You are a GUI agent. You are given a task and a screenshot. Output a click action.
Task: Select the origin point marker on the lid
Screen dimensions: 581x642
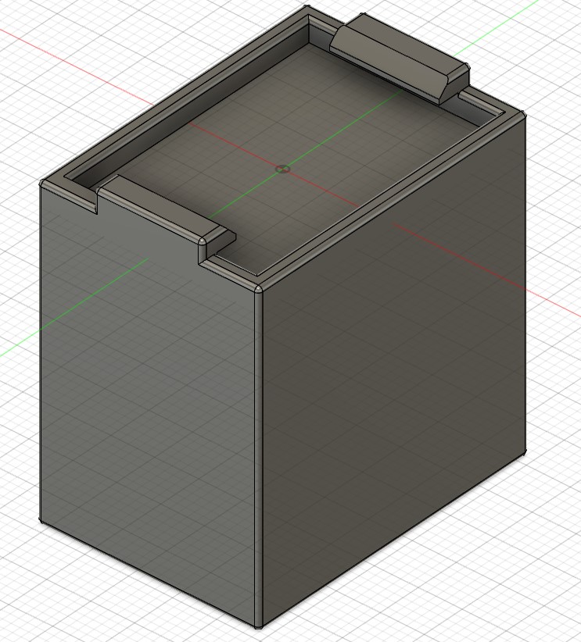click(x=282, y=169)
